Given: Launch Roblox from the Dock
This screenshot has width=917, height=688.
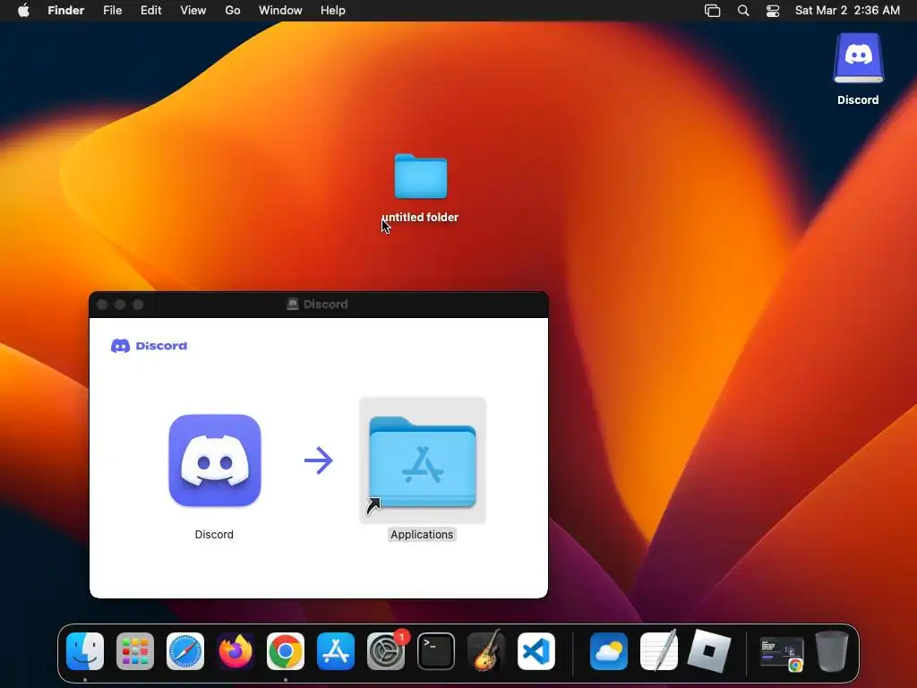Looking at the screenshot, I should click(x=709, y=651).
